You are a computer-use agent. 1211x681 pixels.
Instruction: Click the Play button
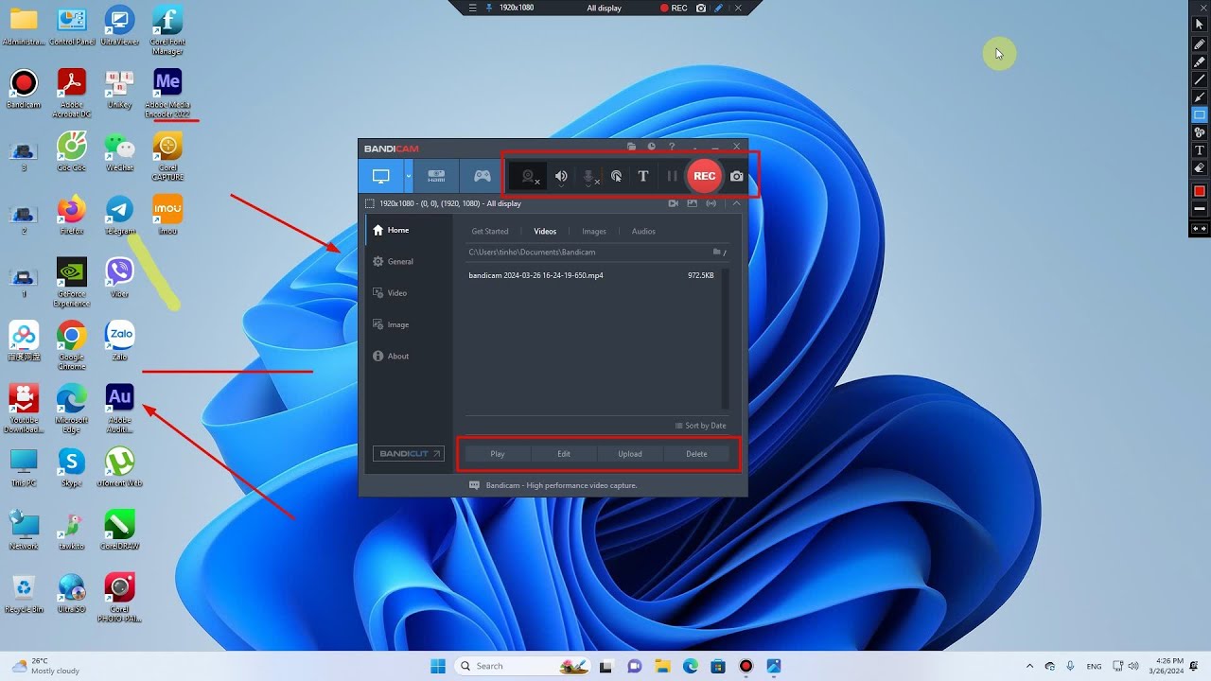(x=498, y=454)
